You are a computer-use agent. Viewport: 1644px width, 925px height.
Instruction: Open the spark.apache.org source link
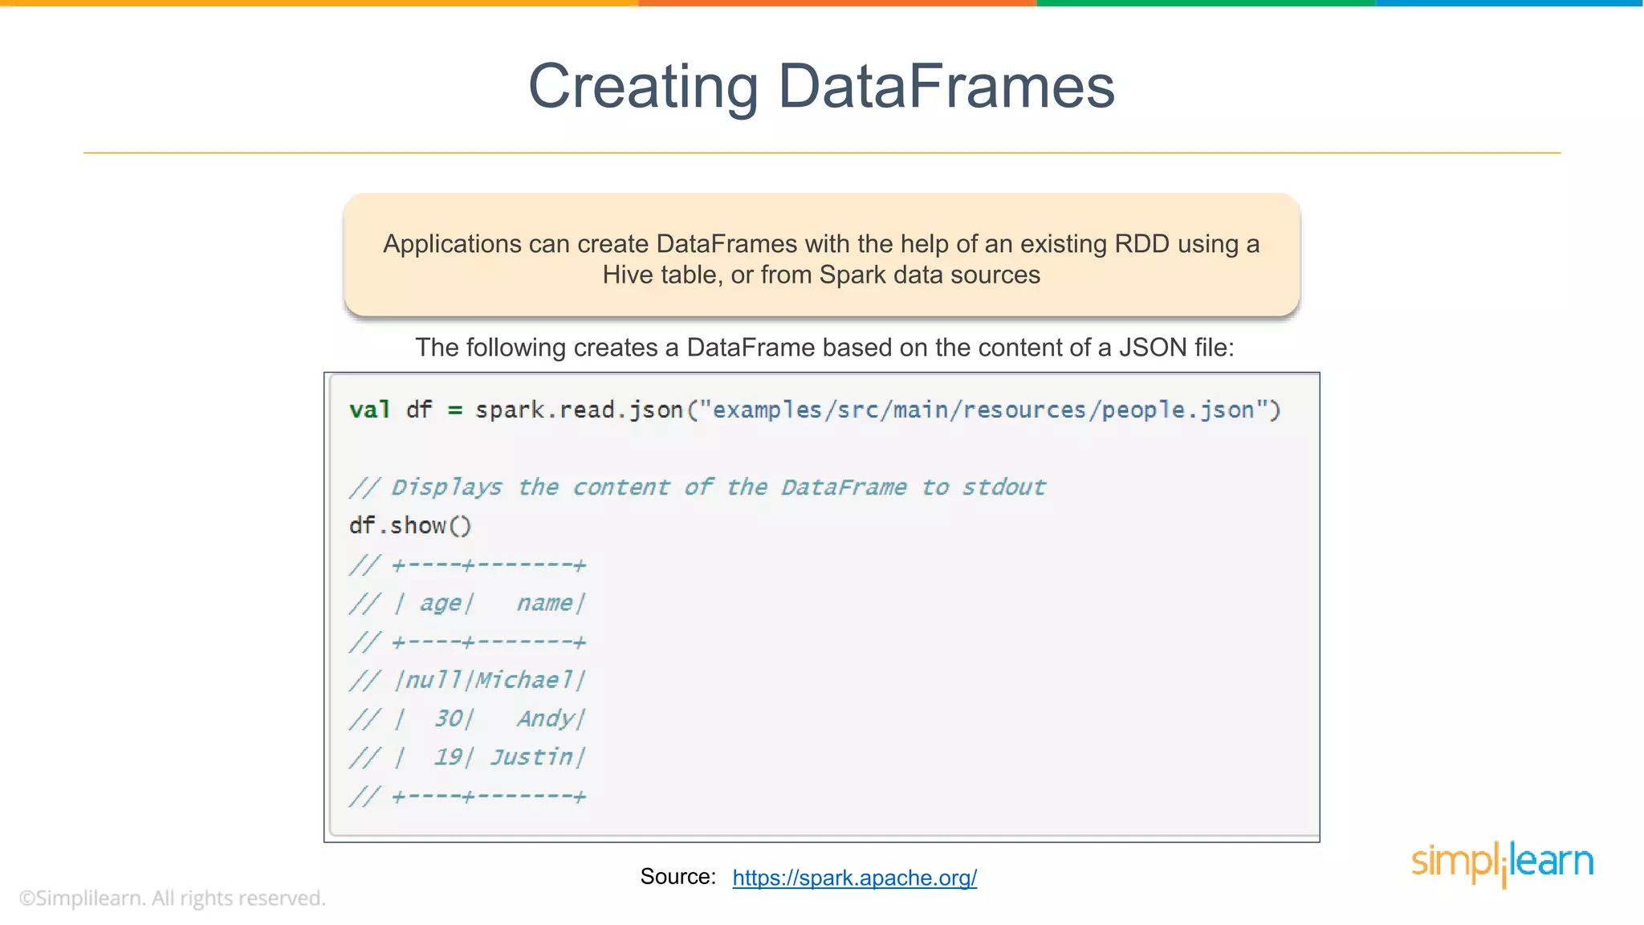pyautogui.click(x=854, y=878)
